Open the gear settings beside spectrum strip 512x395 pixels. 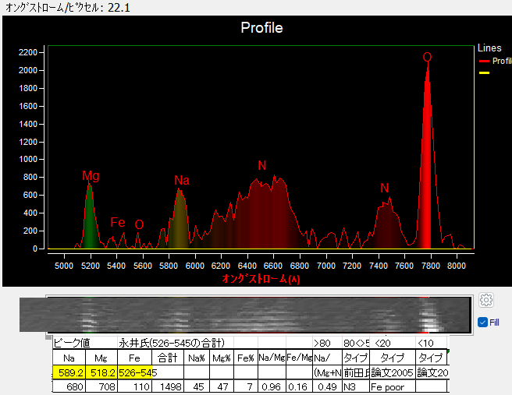[x=486, y=301]
